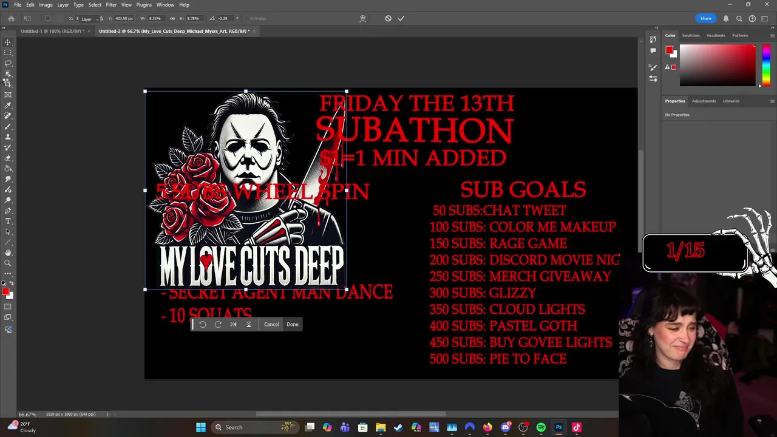777x437 pixels.
Task: Toggle Quick Mask mode
Action: 8,305
